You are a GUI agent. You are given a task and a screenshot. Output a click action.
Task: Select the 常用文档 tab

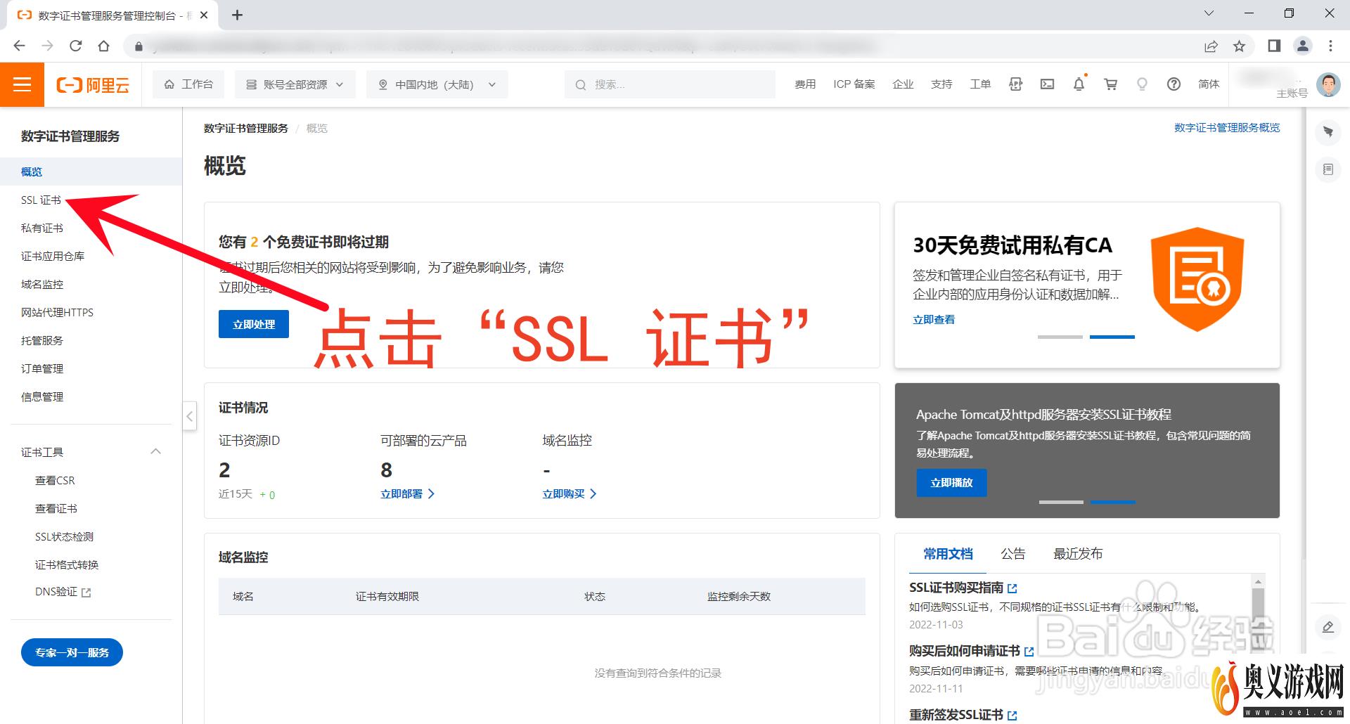coord(948,554)
